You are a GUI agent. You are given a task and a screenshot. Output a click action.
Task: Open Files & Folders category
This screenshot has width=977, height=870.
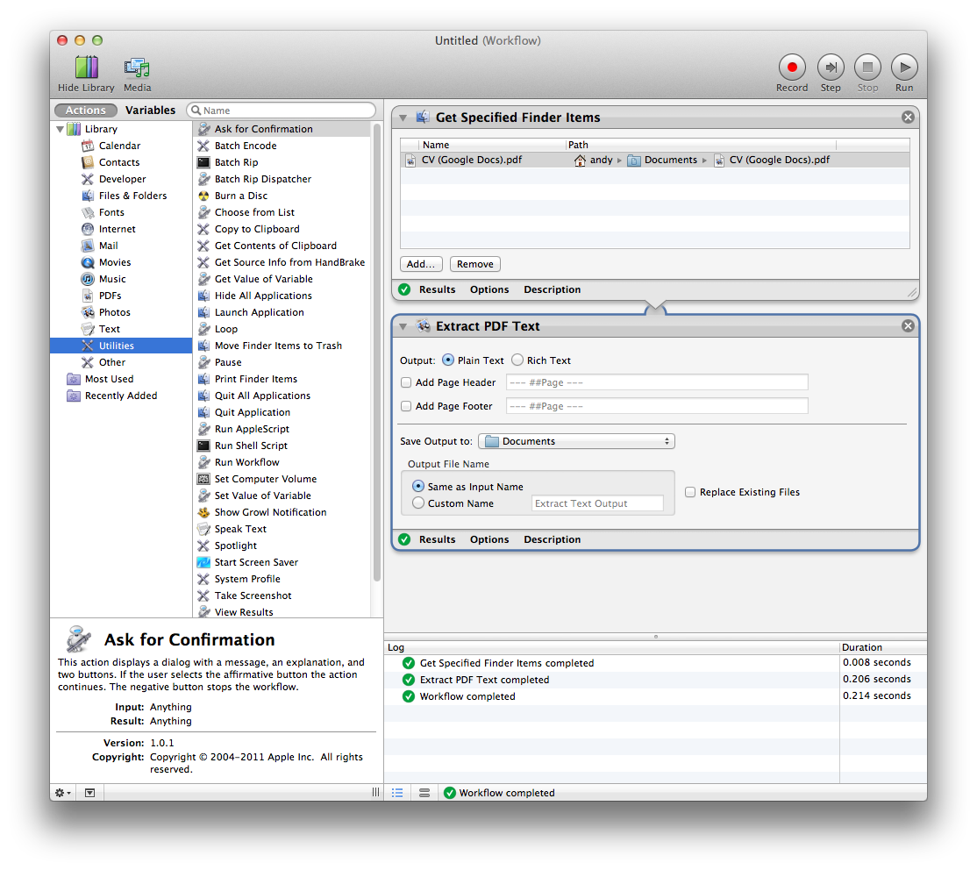pos(132,196)
